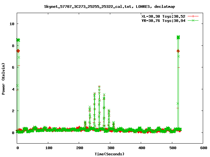210x157 pixels.
Task: Click the y-axis tick label 2
Action: 13,111
